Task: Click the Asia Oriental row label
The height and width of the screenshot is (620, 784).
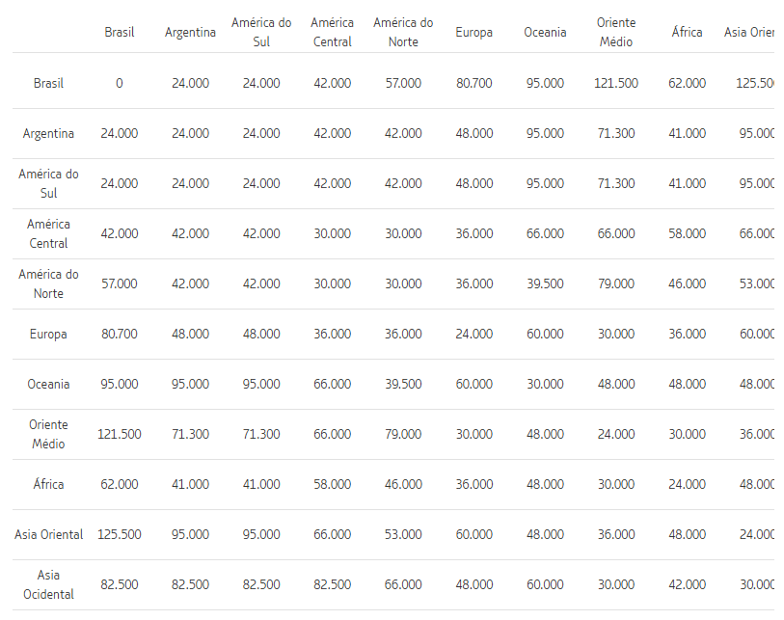Action: coord(48,534)
